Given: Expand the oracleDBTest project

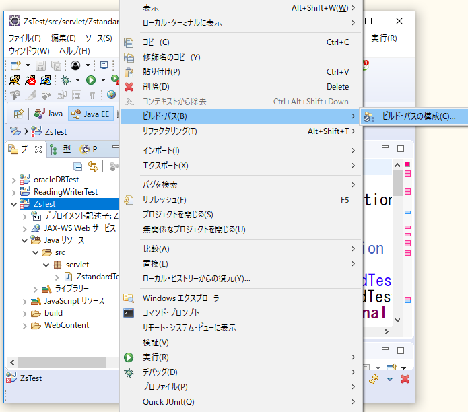Looking at the screenshot, I should [13, 180].
